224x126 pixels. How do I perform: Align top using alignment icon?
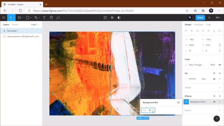(203, 31)
